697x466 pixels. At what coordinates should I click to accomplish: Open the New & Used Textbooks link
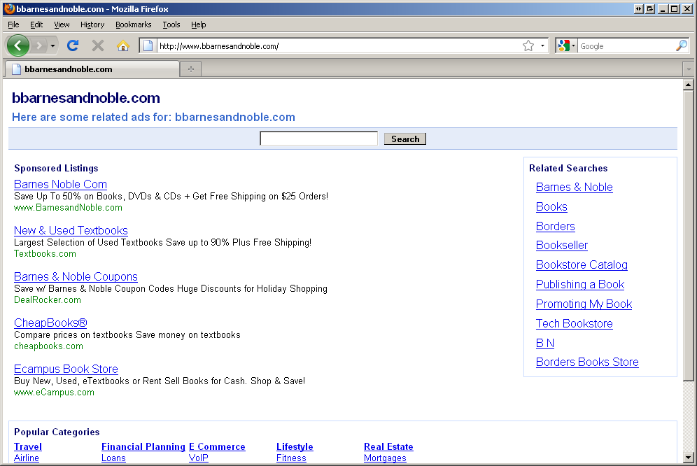tap(71, 230)
